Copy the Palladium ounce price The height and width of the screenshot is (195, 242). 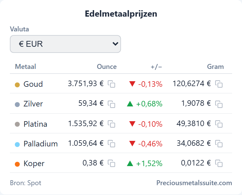click(111, 144)
